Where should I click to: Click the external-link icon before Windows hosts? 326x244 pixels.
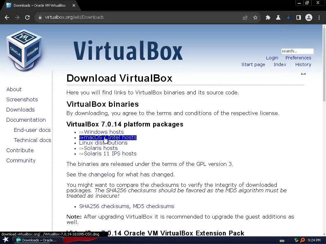81,132
